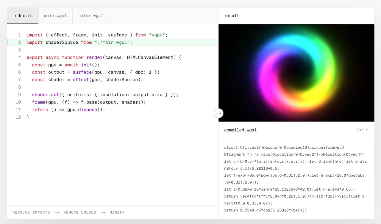Image resolution: width=381 pixels, height=224 pixels.
Task: Click the "struct U" line in compiled output
Action: click(285, 147)
